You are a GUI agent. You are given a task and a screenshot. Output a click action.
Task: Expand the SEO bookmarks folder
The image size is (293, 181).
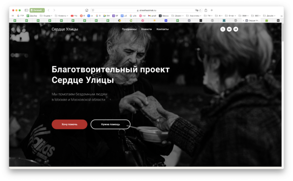pyautogui.click(x=256, y=16)
